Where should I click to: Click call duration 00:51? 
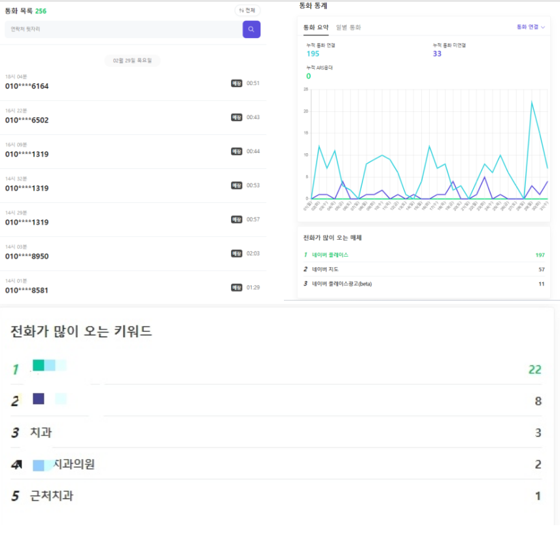click(x=253, y=83)
